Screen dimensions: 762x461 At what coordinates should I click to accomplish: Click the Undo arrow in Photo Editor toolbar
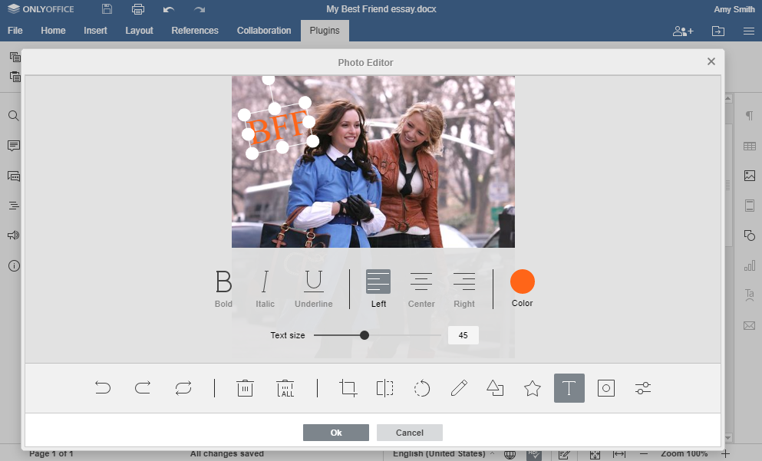pyautogui.click(x=103, y=387)
